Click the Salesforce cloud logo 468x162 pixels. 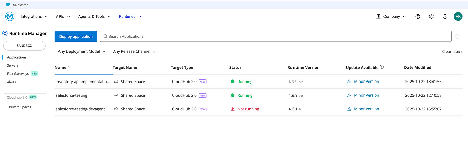pyautogui.click(x=8, y=5)
